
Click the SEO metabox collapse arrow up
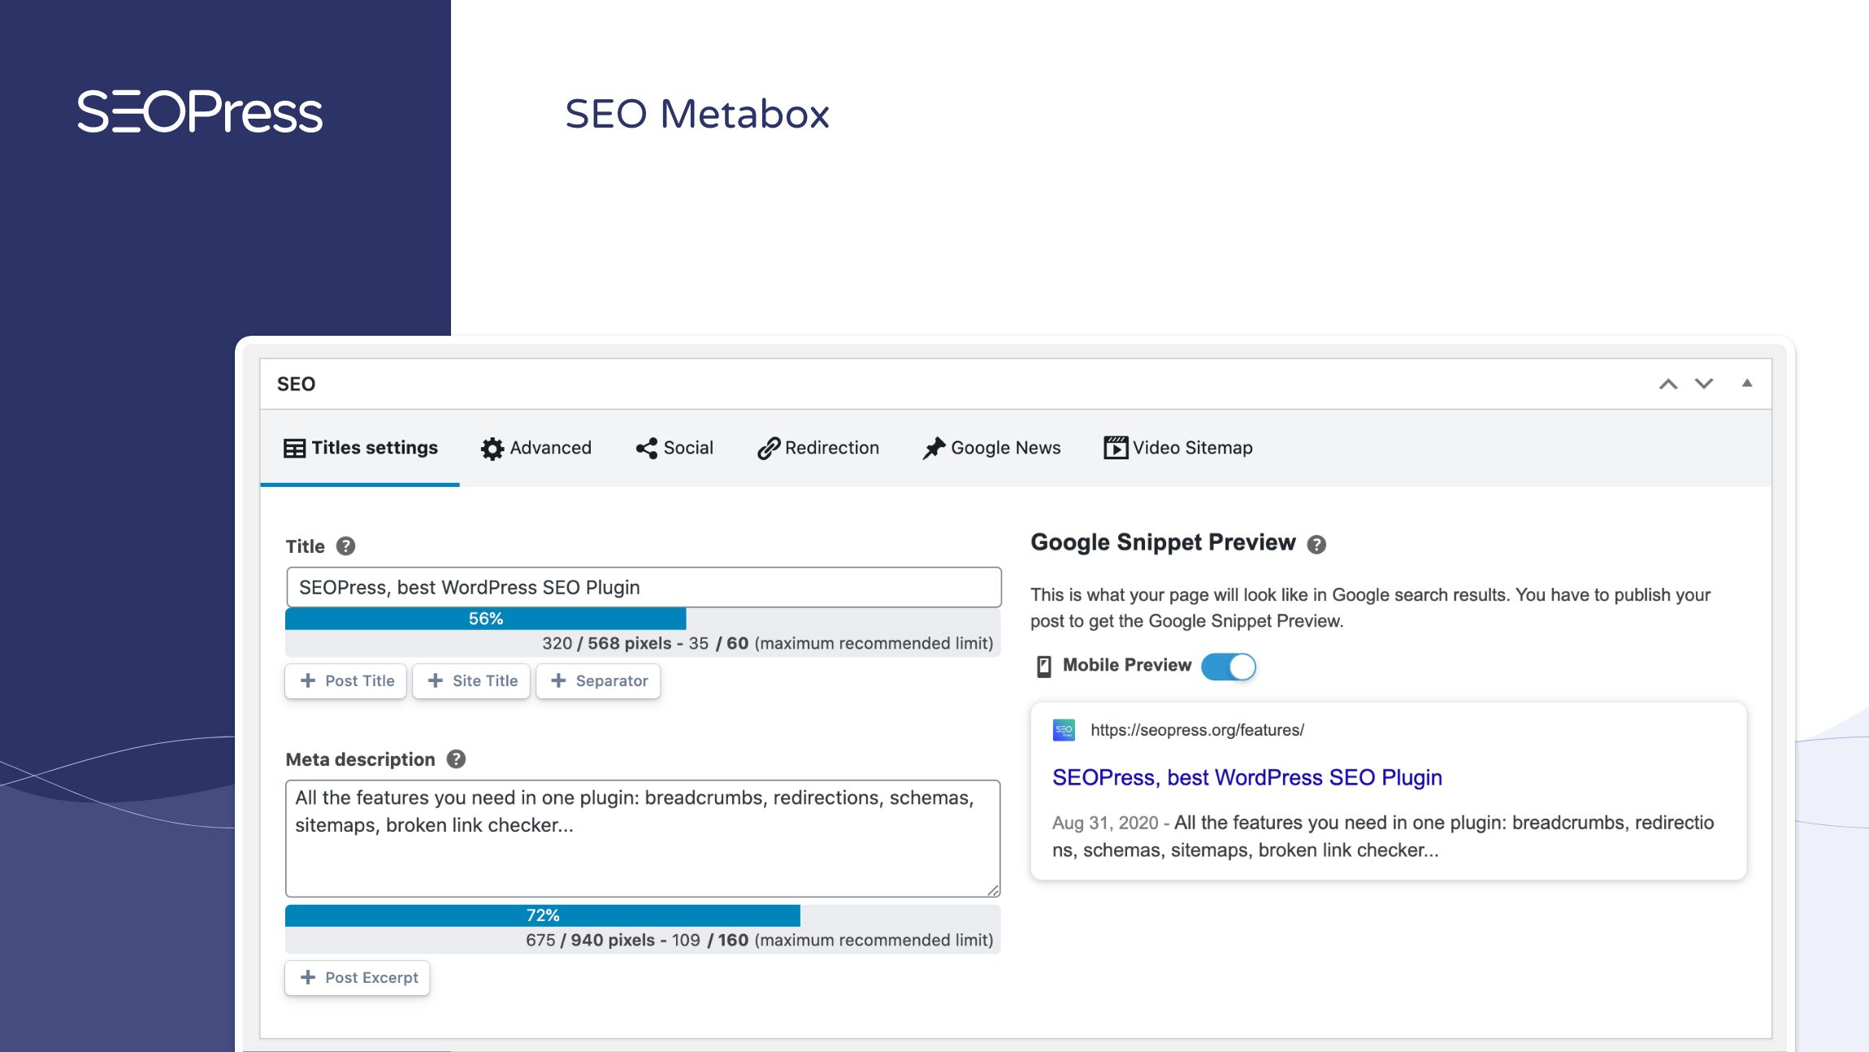coord(1749,383)
